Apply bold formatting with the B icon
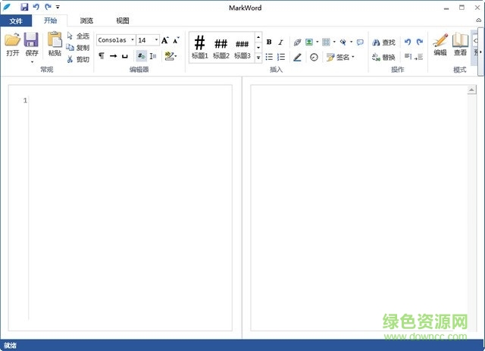 coord(269,42)
